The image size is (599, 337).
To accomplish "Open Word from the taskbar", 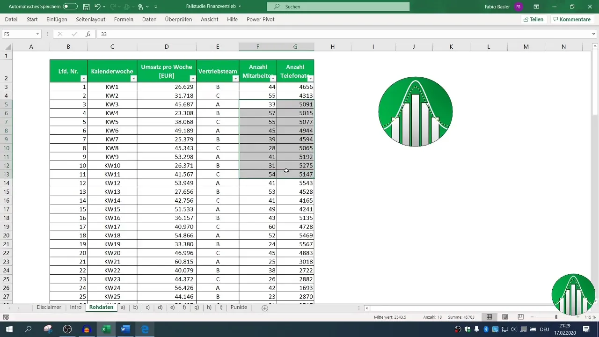I will (x=125, y=330).
